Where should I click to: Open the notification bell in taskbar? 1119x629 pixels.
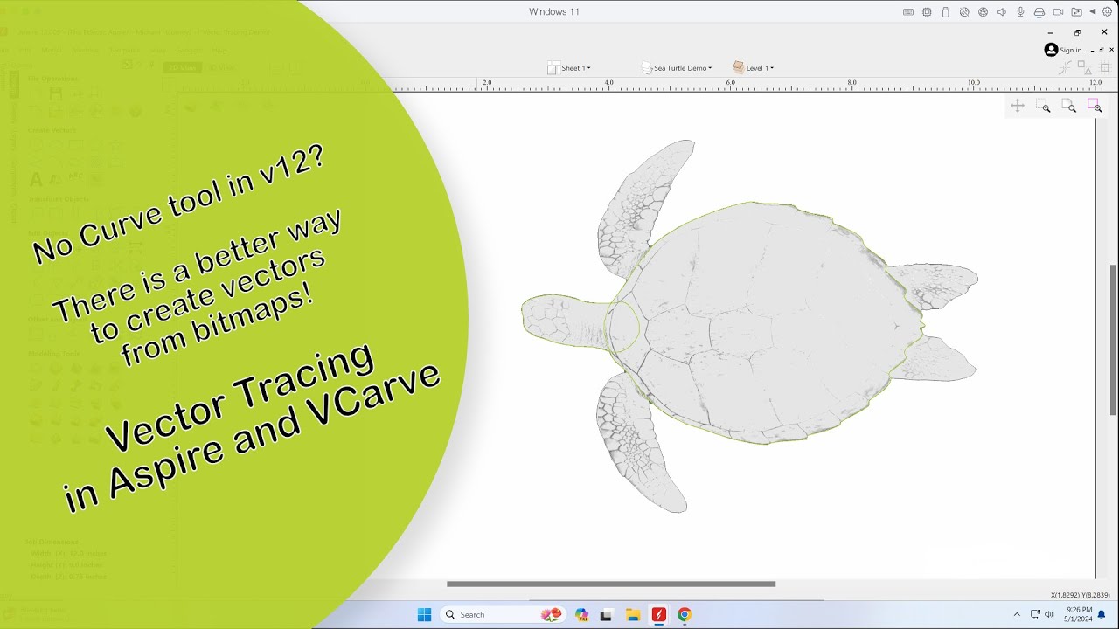[x=1102, y=614]
